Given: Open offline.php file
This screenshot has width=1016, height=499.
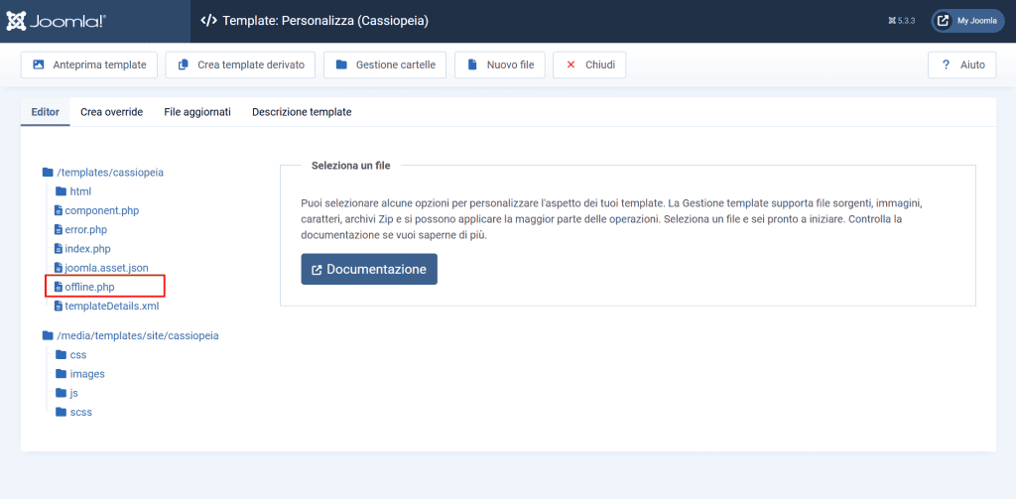Looking at the screenshot, I should coord(84,287).
